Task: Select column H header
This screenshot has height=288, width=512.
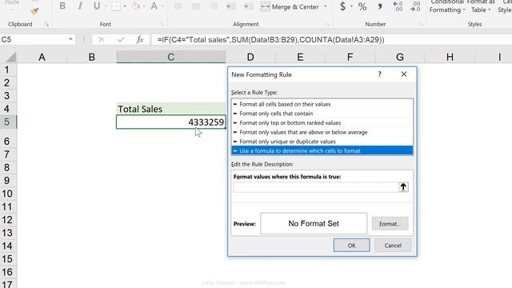Action: click(450, 57)
